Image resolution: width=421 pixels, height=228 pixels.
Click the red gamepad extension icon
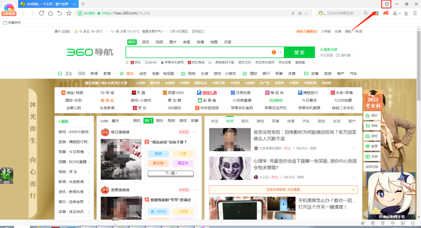click(x=386, y=13)
